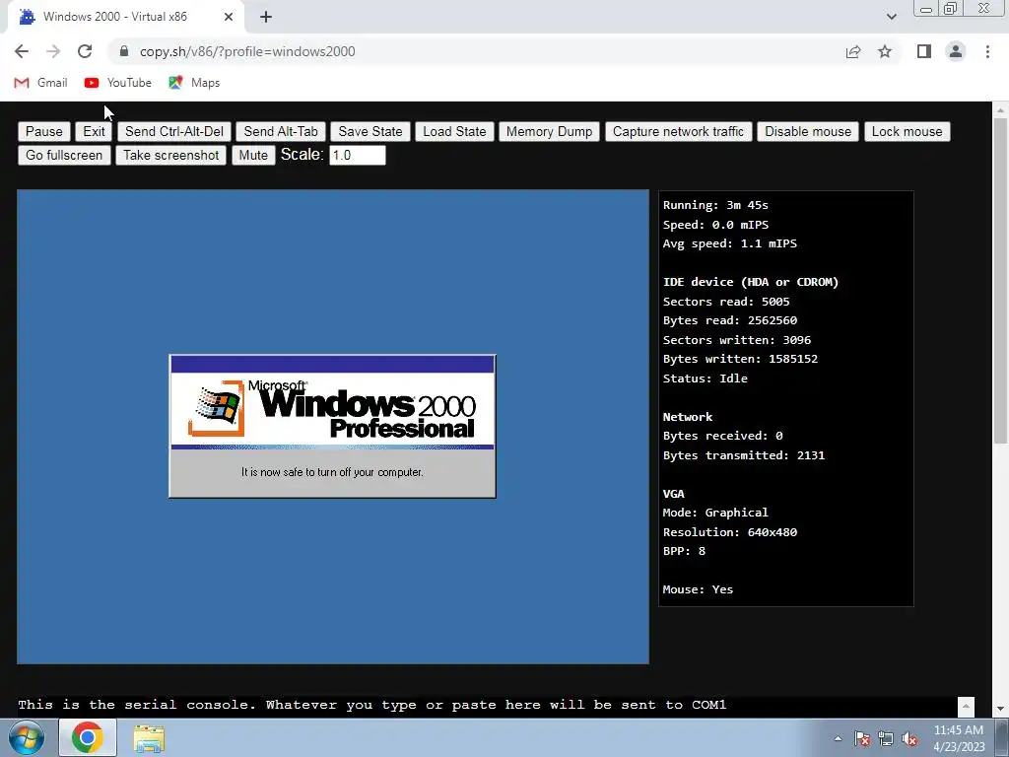Screen dimensions: 1009x757
Task: Click the page scrollbar down arrow
Action: pos(1000,709)
